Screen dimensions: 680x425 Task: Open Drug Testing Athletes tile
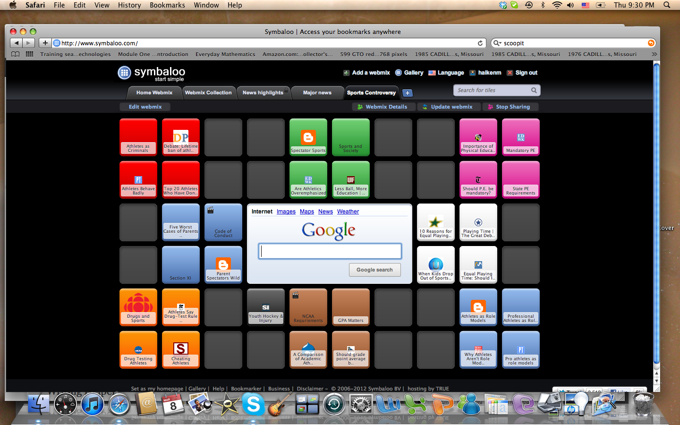pyautogui.click(x=138, y=350)
